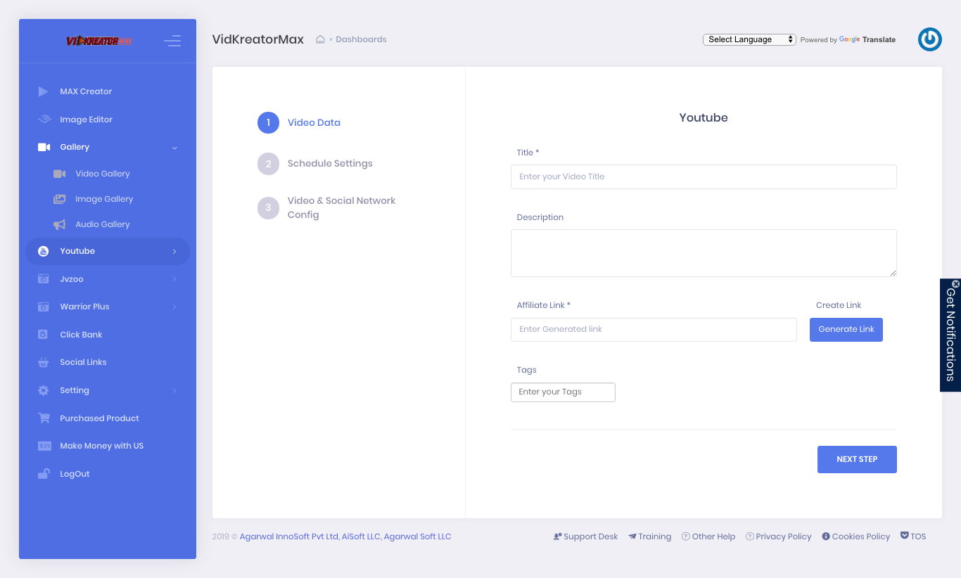Open the Privacy Policy footer link
The image size is (961, 578).
[x=779, y=537]
